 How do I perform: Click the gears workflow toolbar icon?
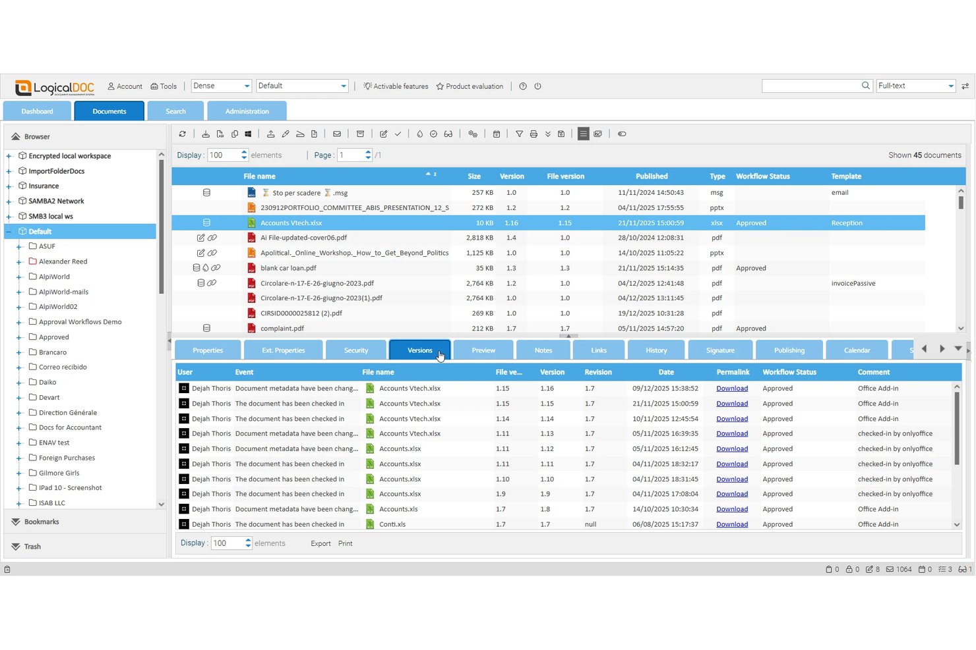pyautogui.click(x=473, y=134)
